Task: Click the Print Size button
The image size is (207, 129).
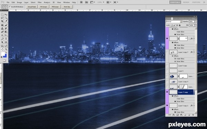Action: pyautogui.click(x=67, y=7)
